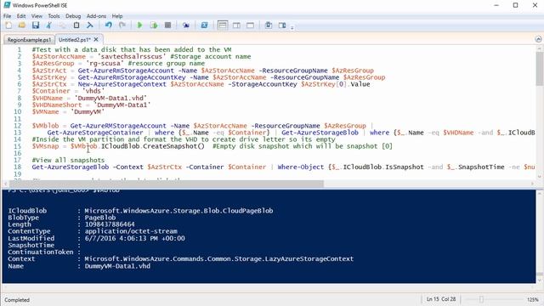
Task: Create a new script with New icon
Action: point(8,25)
